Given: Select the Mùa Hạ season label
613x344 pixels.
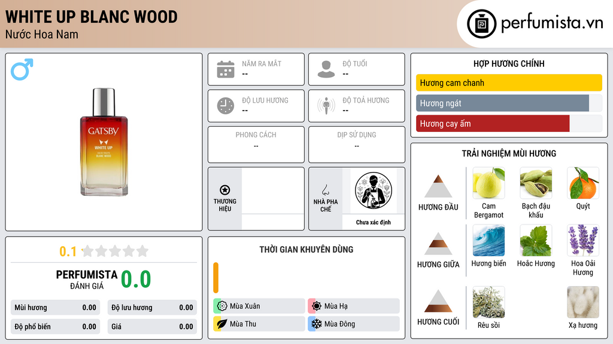Looking at the screenshot, I should tap(336, 306).
